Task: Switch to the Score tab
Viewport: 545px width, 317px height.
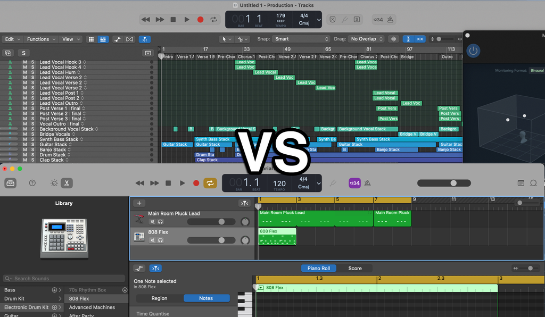Action: [x=356, y=268]
